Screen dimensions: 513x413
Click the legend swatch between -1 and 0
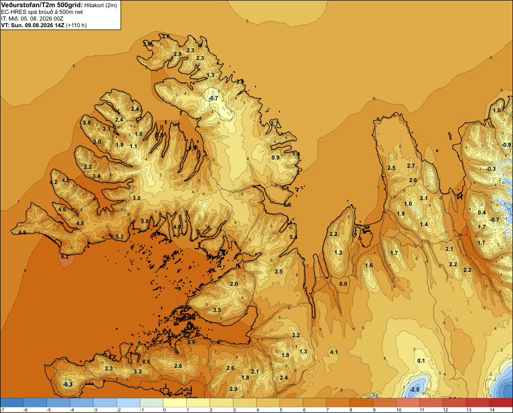pos(151,403)
